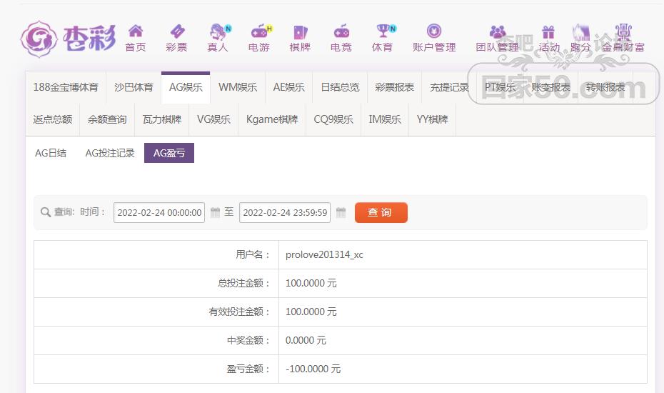Viewport: 664px width, 393px height.
Task: Open the AG日结 sub-tab
Action: (51, 153)
